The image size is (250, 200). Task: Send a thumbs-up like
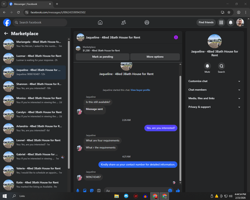coord(178,190)
